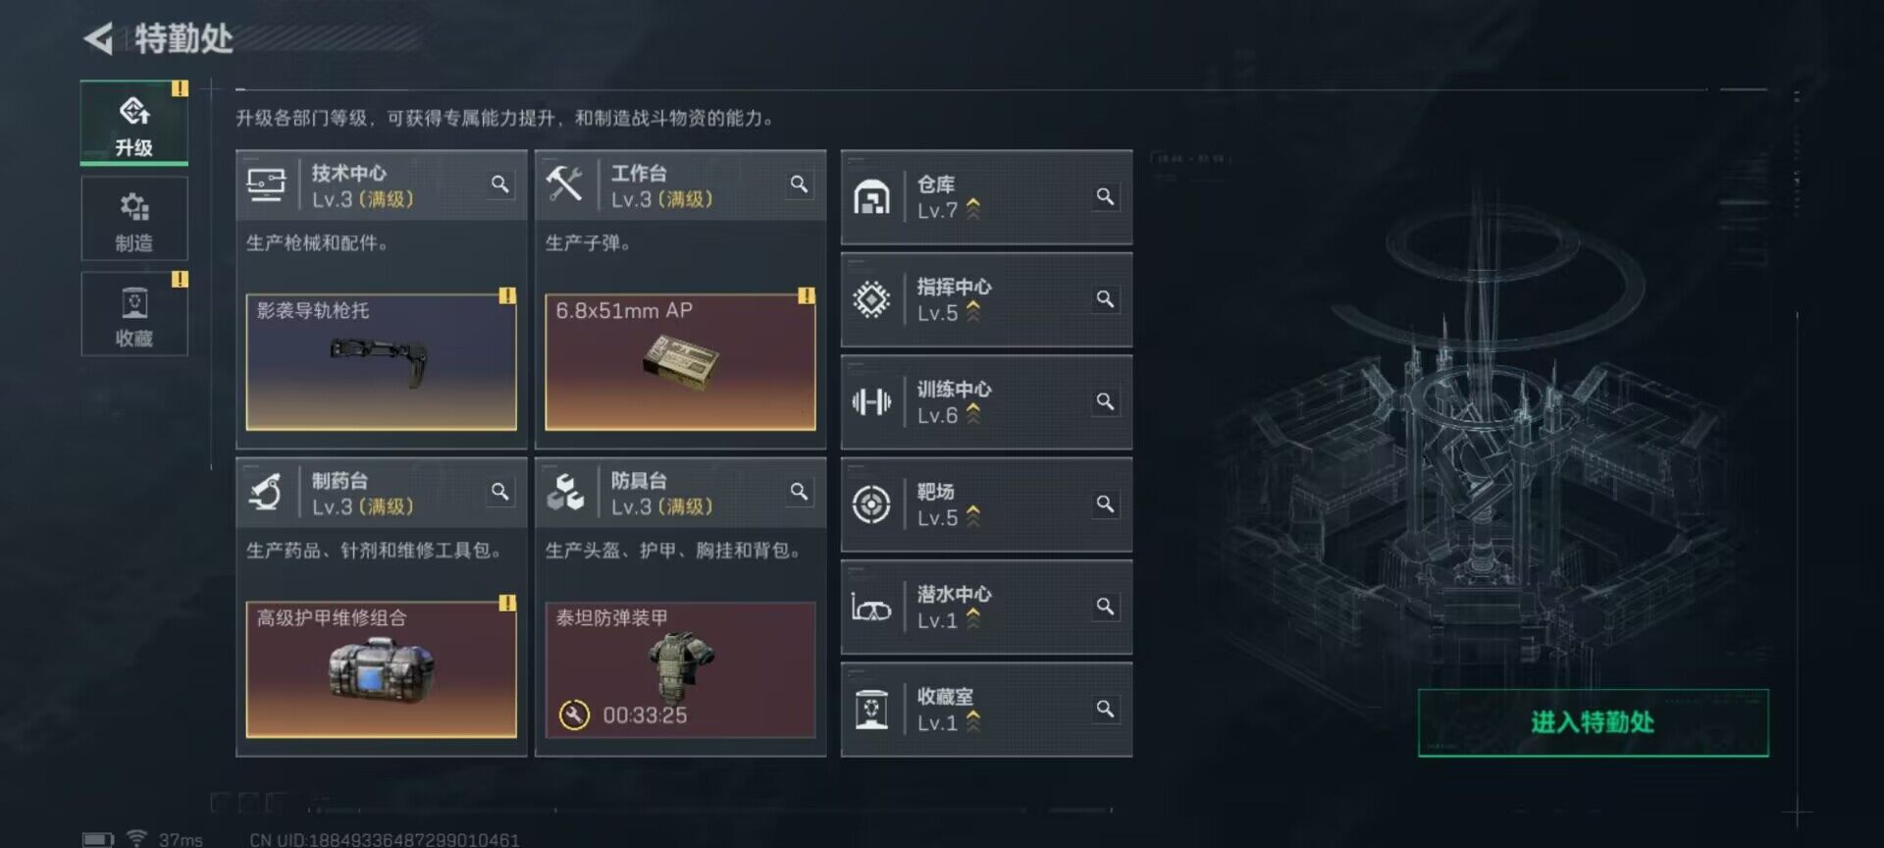Open the magnifier for 技术中心
The width and height of the screenshot is (1884, 848).
(499, 185)
